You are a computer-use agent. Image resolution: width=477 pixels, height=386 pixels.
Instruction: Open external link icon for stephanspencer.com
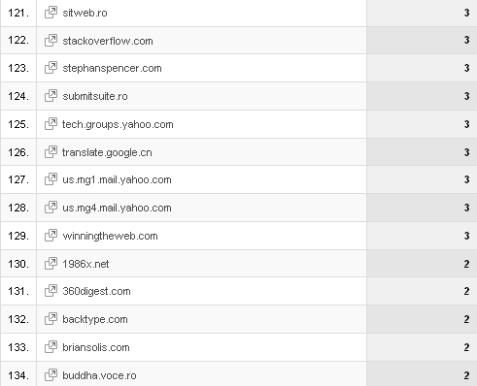pyautogui.click(x=51, y=68)
